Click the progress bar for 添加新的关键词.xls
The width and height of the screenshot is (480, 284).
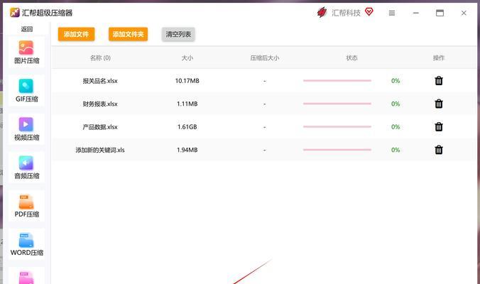coord(337,150)
